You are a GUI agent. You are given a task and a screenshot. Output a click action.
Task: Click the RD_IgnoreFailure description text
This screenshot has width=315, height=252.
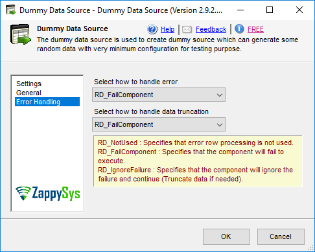pos(195,174)
